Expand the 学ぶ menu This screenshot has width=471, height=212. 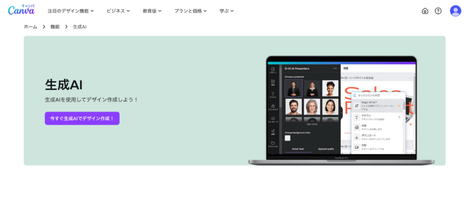[227, 11]
